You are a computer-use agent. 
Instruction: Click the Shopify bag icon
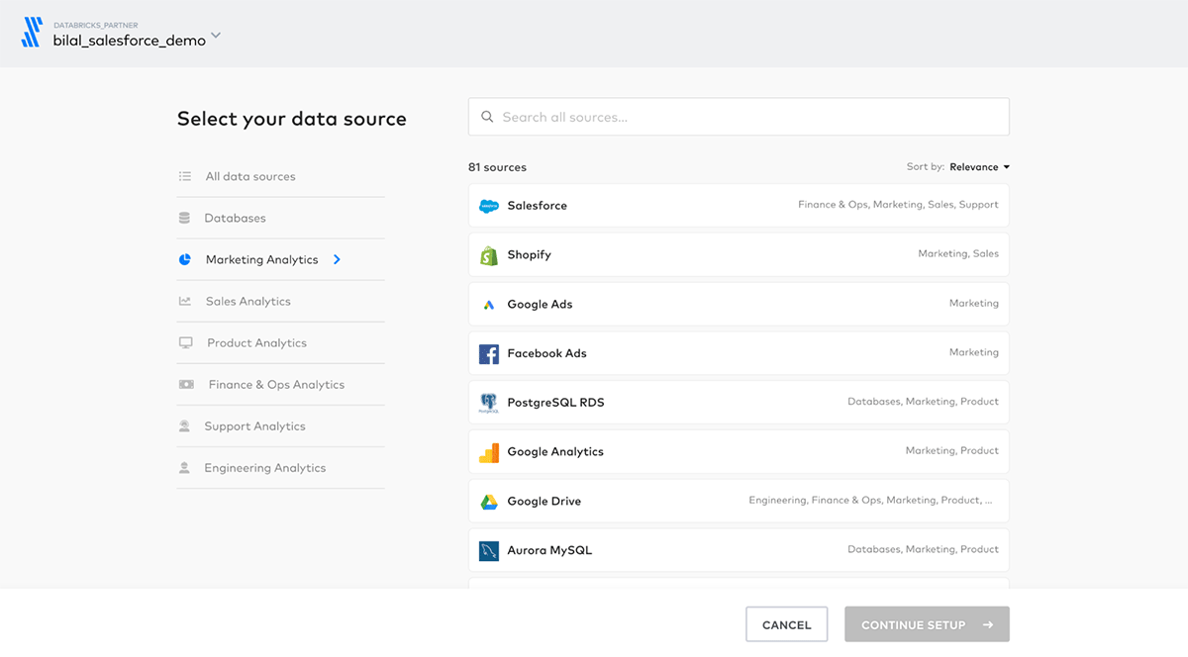tap(489, 255)
